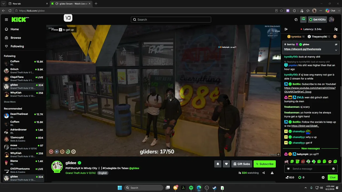The image size is (342, 192).
Task: Open Steam from taskbar
Action: [x=214, y=188]
